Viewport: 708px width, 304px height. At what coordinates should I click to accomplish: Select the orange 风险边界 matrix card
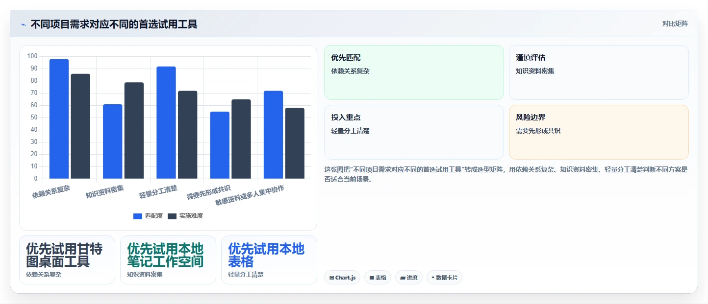tap(599, 132)
